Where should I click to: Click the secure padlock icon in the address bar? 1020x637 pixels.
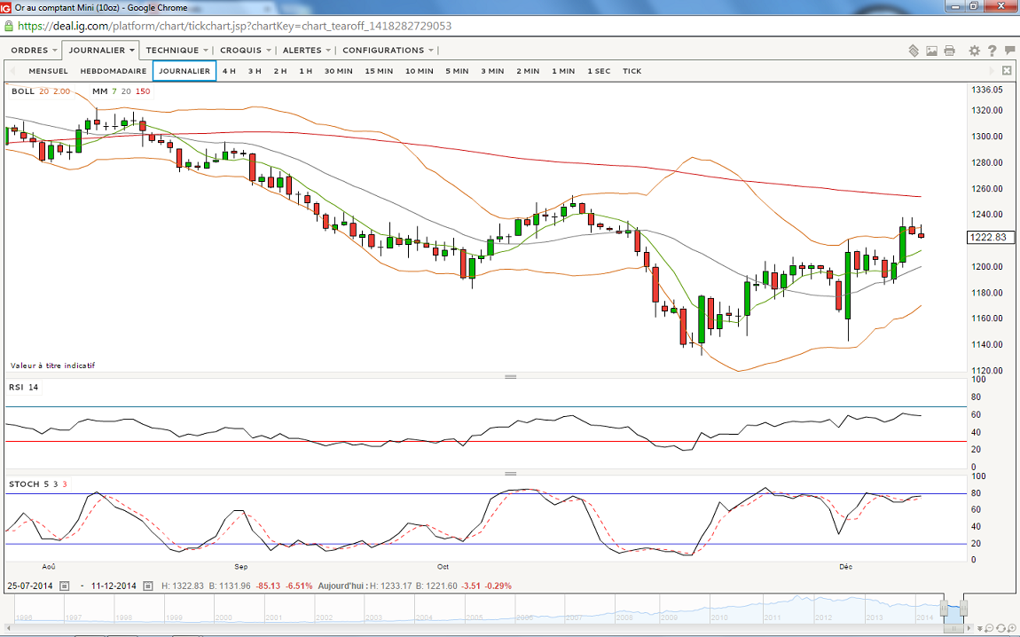9,26
